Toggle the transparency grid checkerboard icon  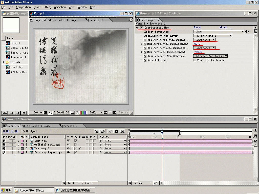[110, 113]
